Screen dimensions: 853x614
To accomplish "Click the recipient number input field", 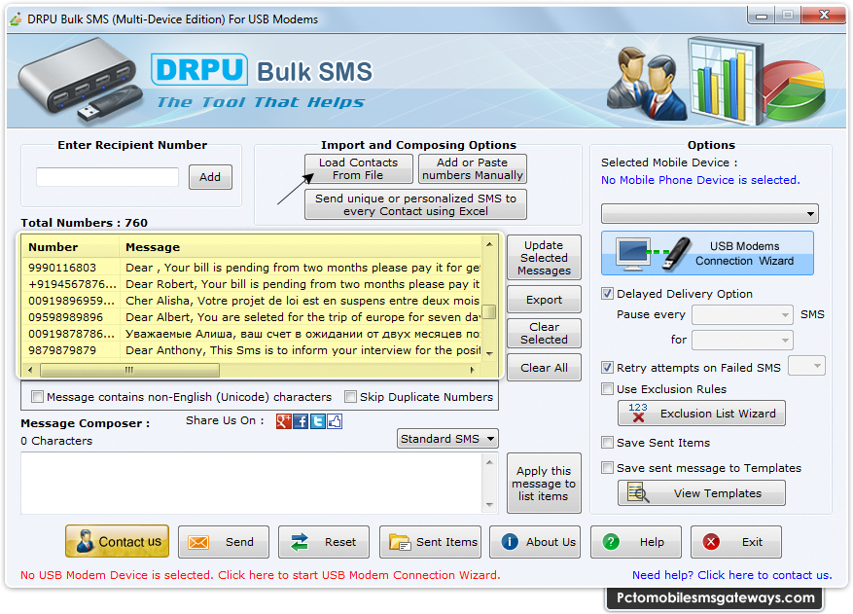I will point(107,177).
